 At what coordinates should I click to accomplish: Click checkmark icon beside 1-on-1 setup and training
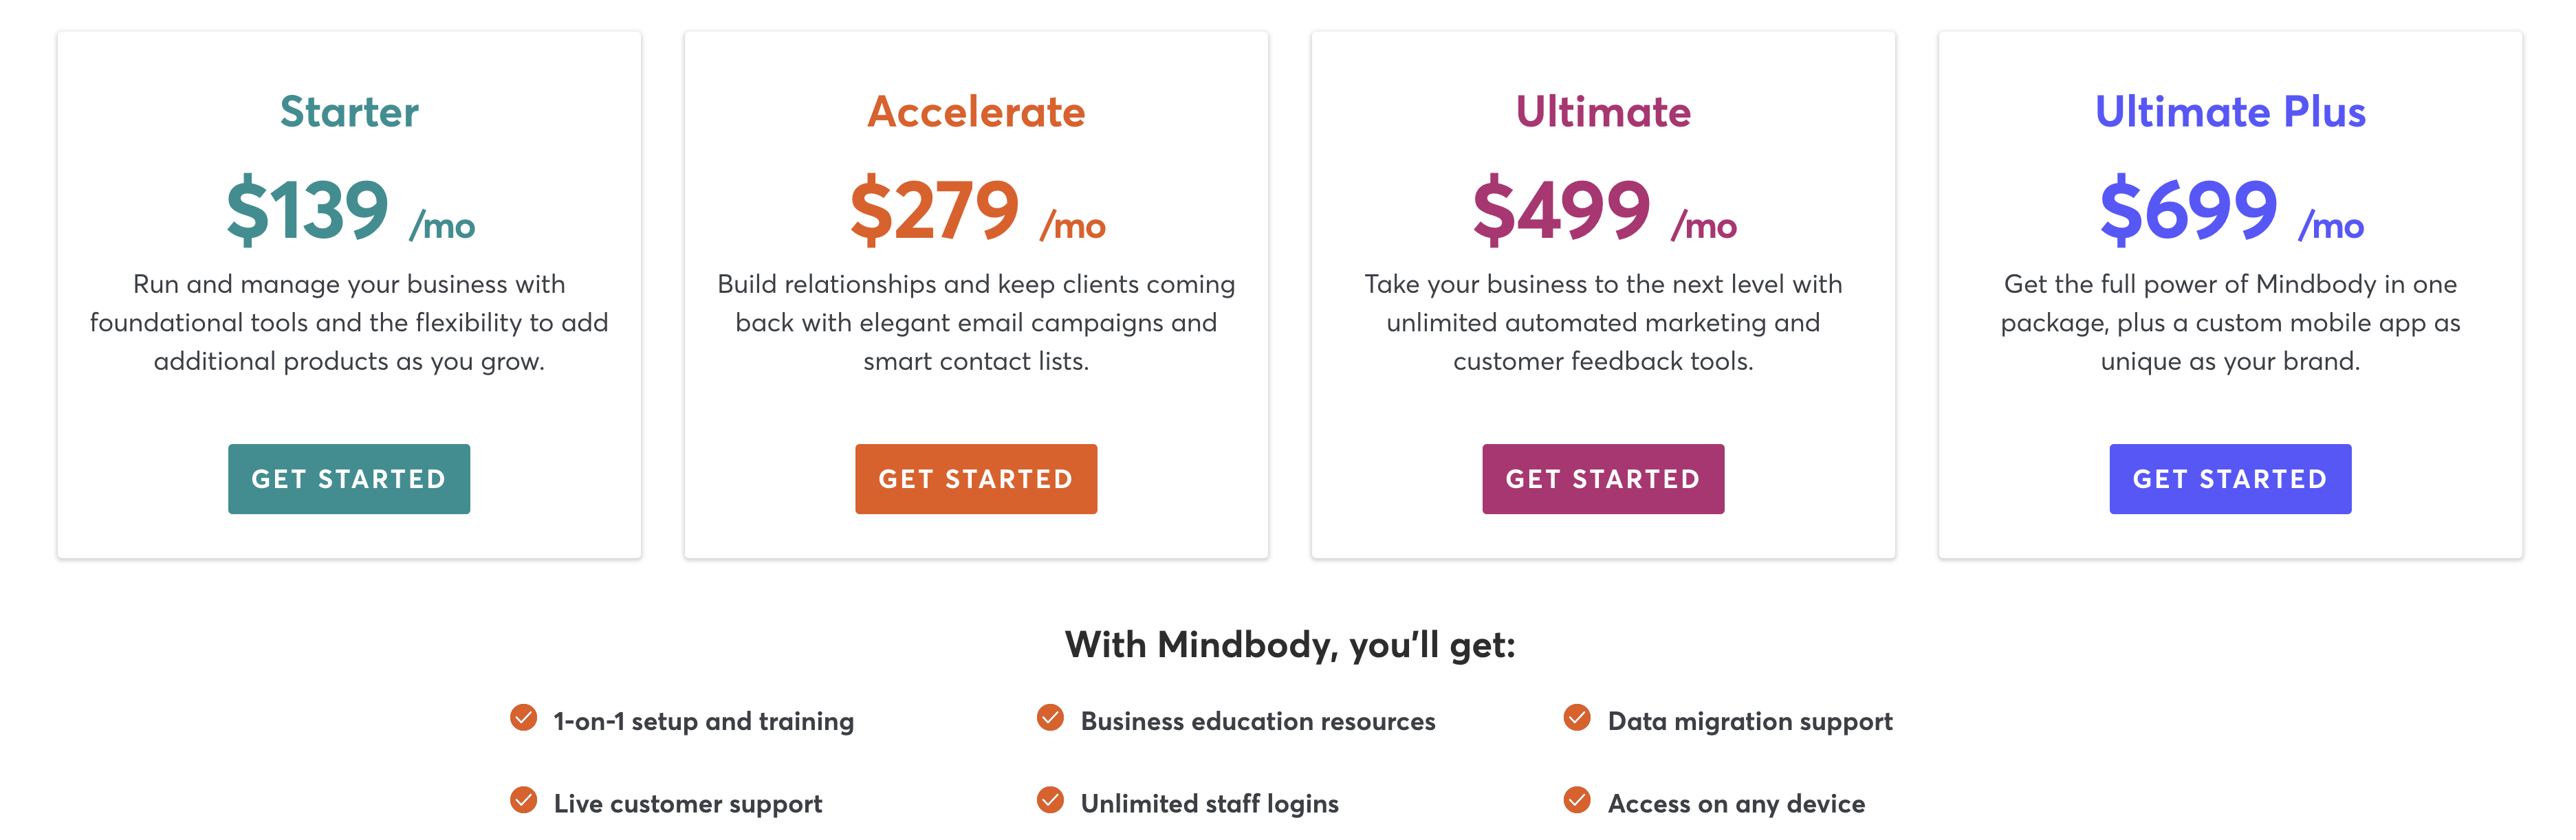pos(523,718)
